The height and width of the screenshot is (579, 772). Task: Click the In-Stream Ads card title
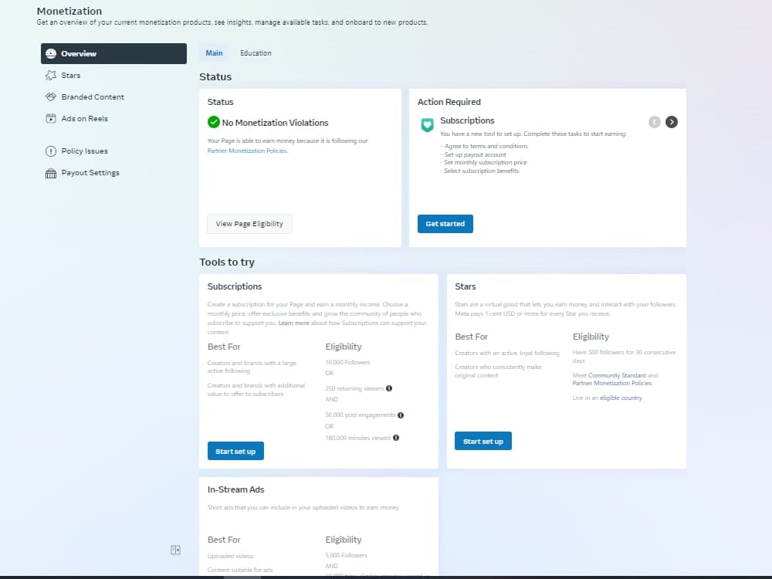click(x=235, y=489)
